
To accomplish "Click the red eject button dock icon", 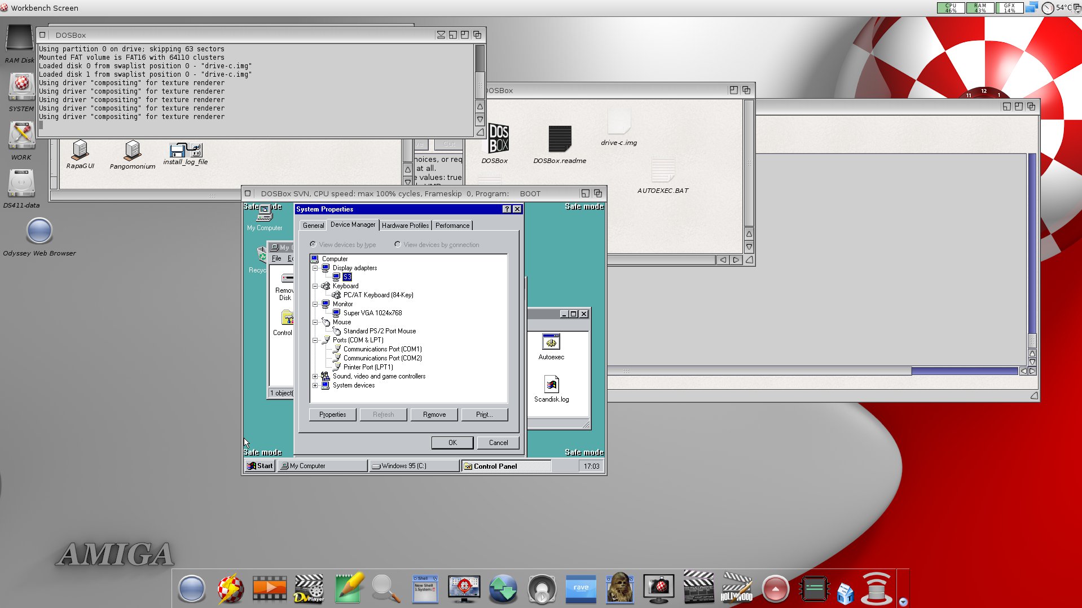I will (776, 588).
